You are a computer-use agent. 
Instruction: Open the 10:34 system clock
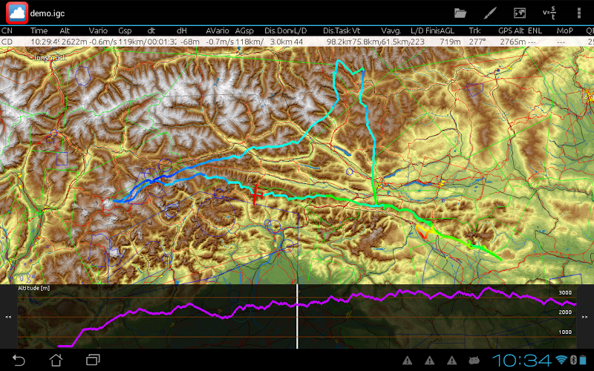coord(523,361)
